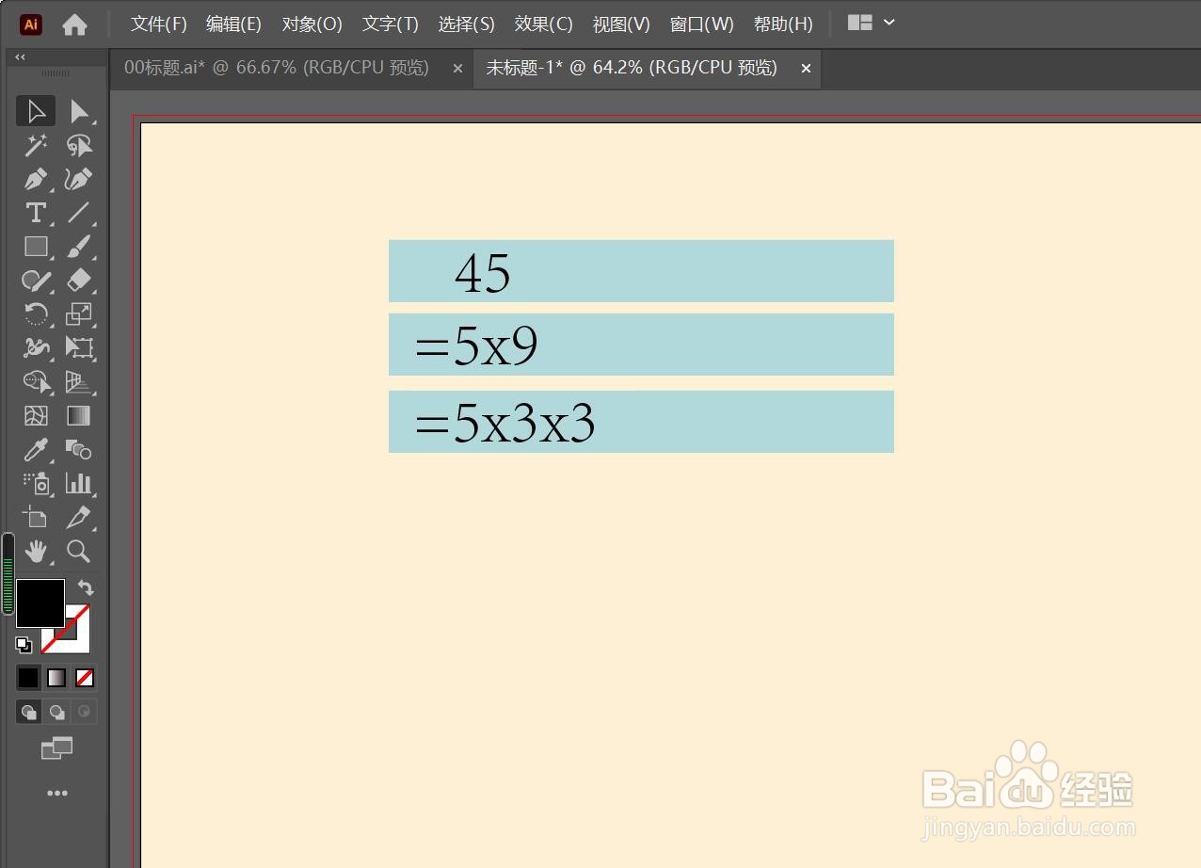The height and width of the screenshot is (868, 1201).
Task: Select the 45 text object
Action: point(482,274)
